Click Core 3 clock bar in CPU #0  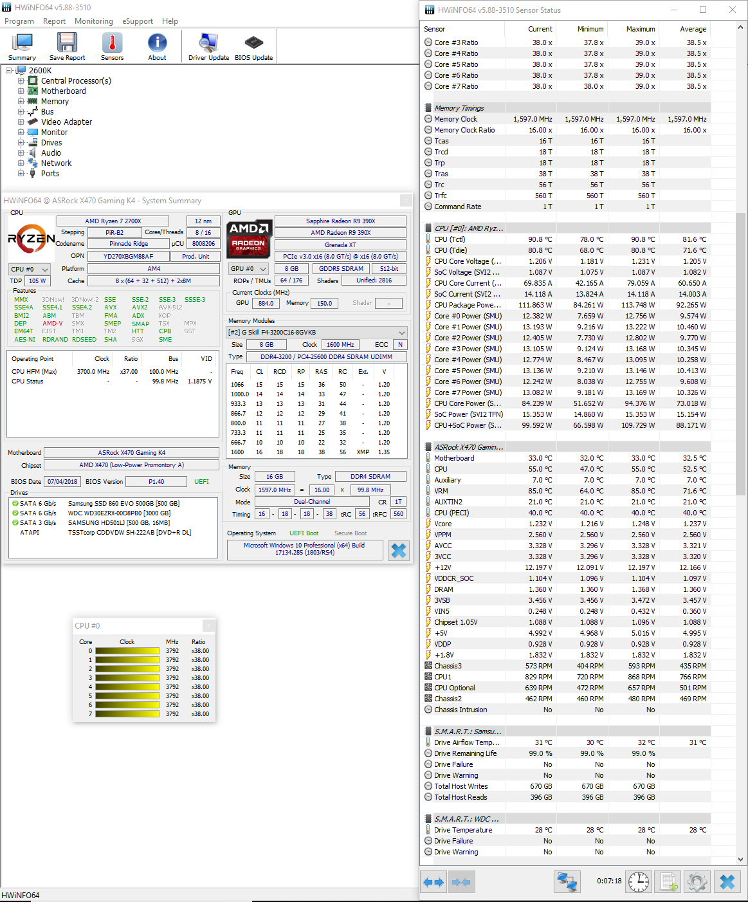(x=127, y=678)
